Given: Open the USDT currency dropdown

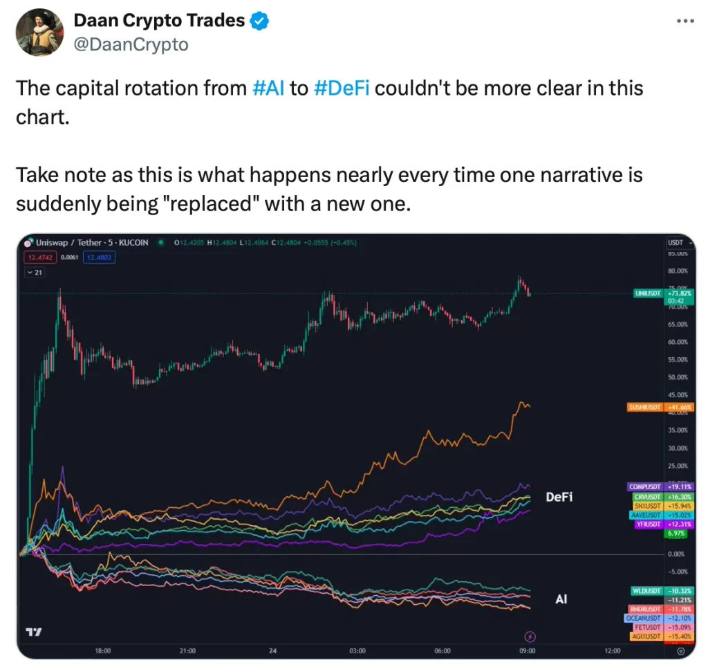Looking at the screenshot, I should click(x=676, y=243).
